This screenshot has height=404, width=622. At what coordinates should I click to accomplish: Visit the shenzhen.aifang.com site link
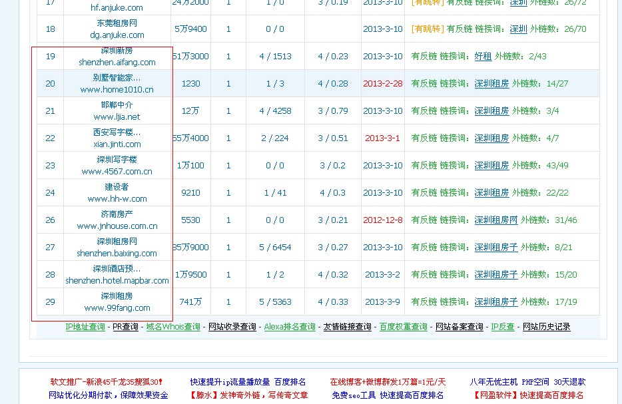click(117, 63)
